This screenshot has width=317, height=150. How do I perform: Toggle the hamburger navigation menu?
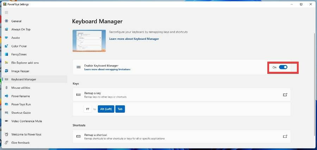(6, 12)
